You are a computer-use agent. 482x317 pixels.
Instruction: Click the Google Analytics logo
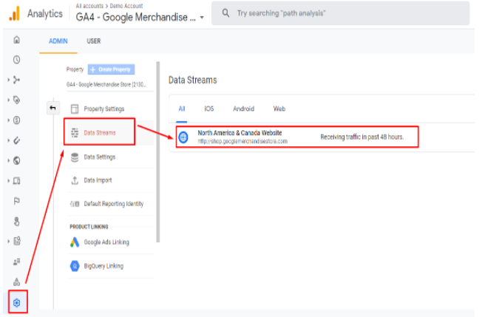(13, 13)
